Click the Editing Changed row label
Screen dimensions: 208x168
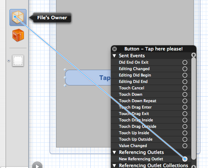134,69
